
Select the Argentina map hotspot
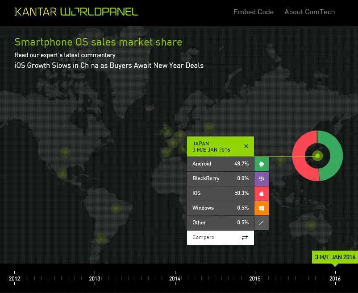(101, 239)
